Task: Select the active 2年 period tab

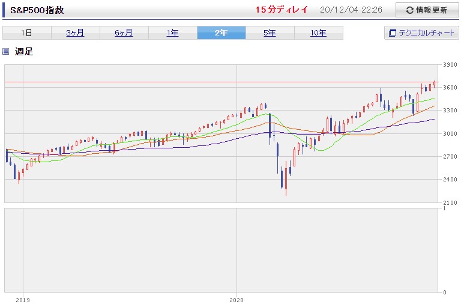Action: pos(221,32)
